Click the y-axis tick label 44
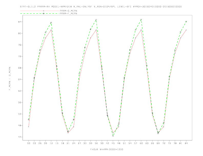 pos(19,137)
